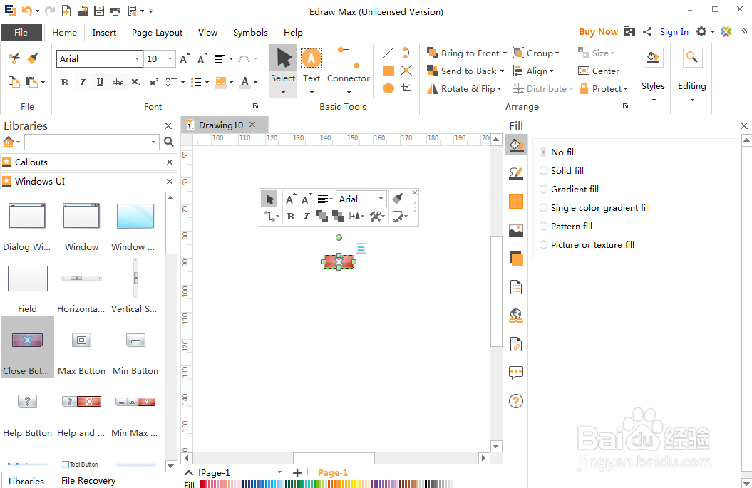This screenshot has width=752, height=488.
Task: Open the font name Arial dropdown in ribbon
Action: click(x=137, y=59)
